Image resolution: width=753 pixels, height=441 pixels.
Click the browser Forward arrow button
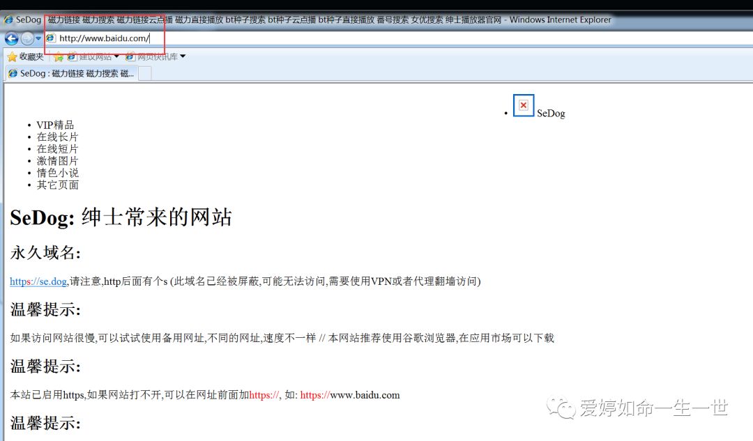27,38
